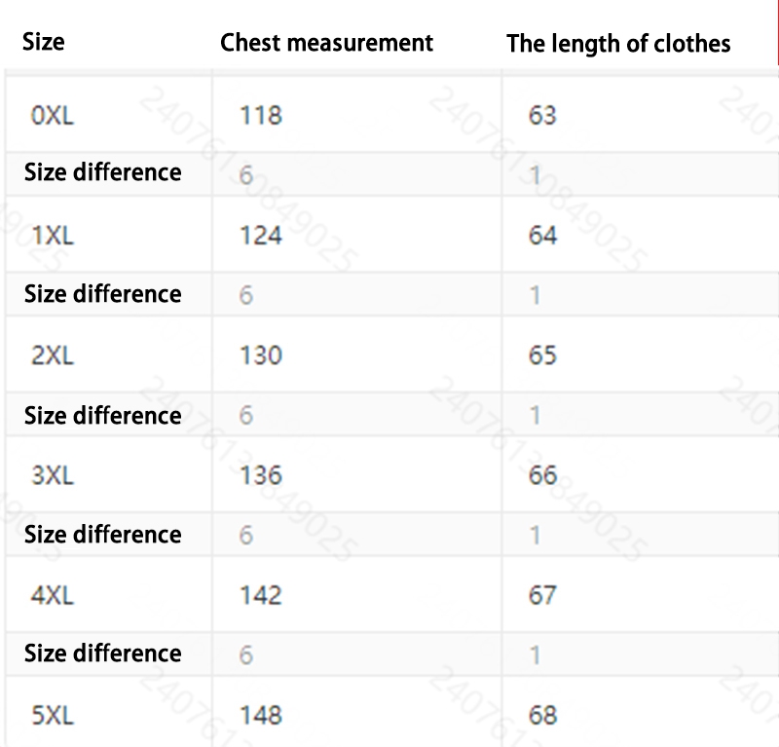779x747 pixels.
Task: Click clothes length value 65
Action: point(542,355)
